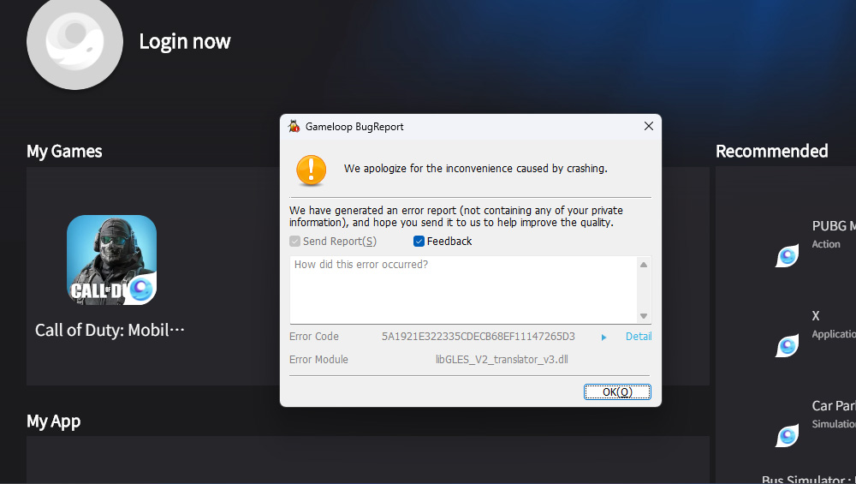This screenshot has width=856, height=484.
Task: Click the OK(O) button
Action: coord(617,391)
